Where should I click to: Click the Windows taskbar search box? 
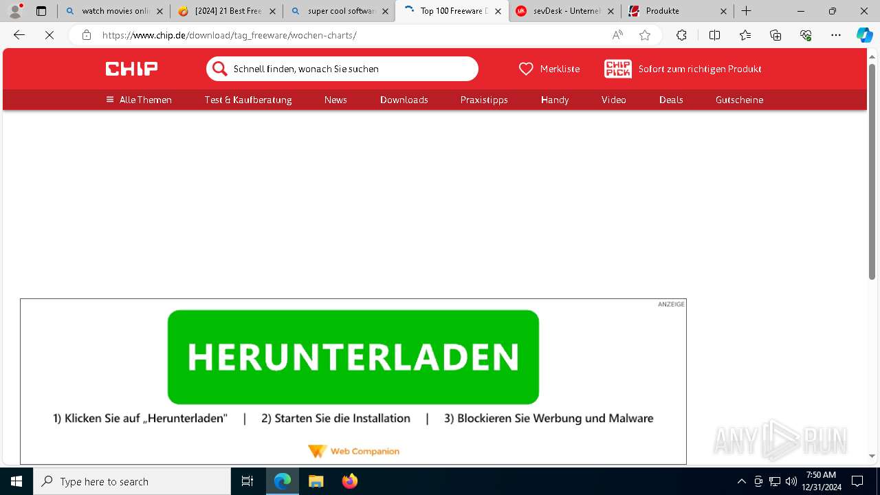[x=132, y=481]
